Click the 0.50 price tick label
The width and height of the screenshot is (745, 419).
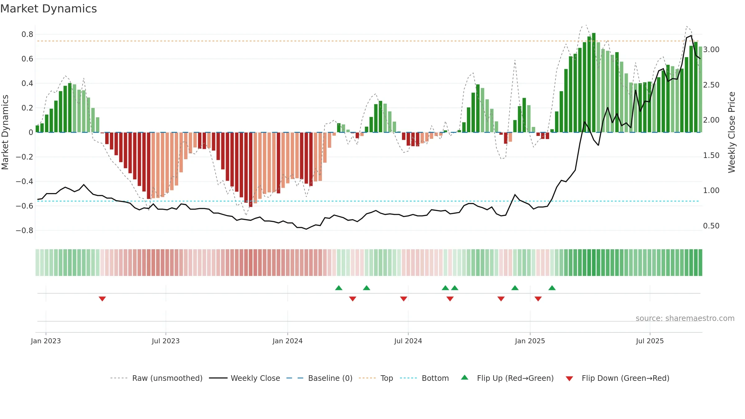point(711,226)
